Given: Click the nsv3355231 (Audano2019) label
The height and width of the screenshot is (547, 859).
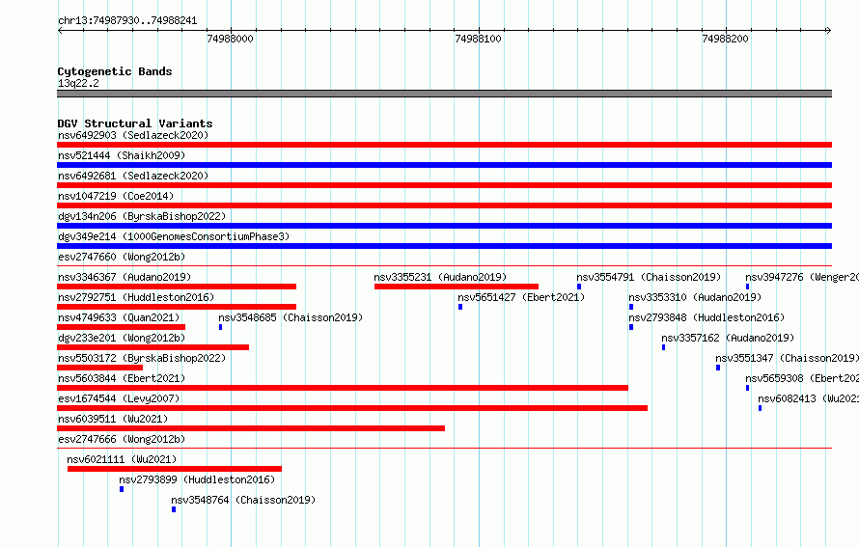Looking at the screenshot, I should (440, 277).
